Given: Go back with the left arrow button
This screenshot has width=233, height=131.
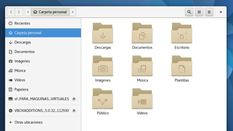Looking at the screenshot, I should [x=11, y=12].
